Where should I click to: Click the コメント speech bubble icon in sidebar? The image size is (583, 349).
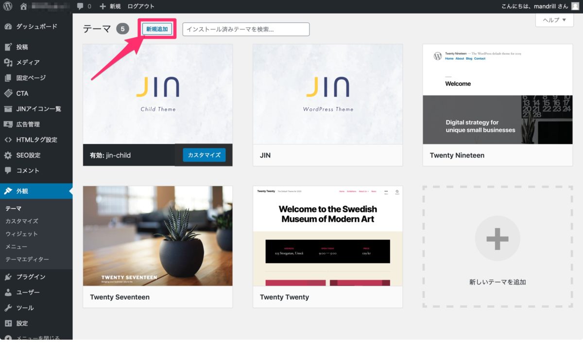point(8,171)
